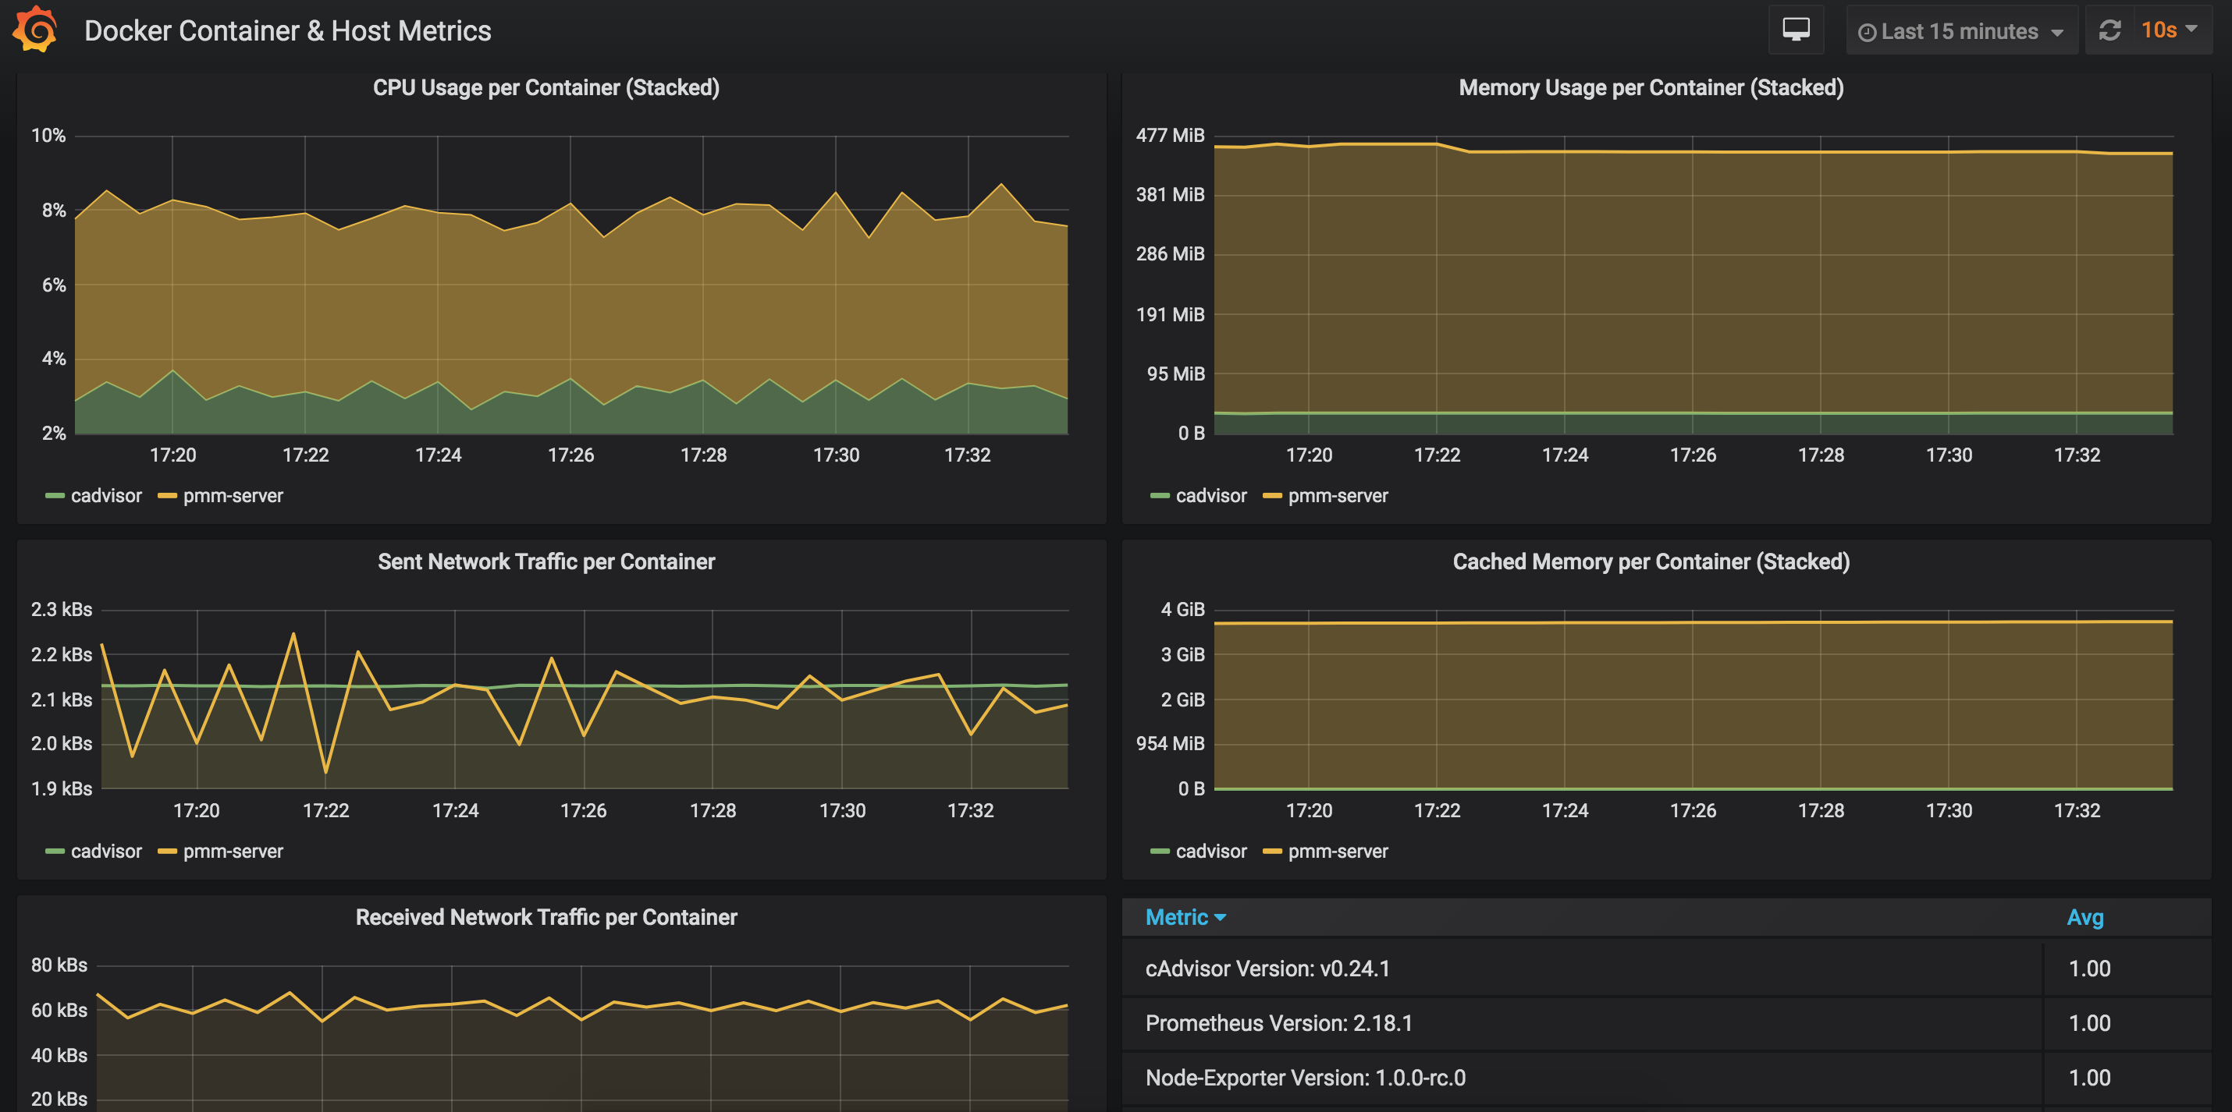Select the cAdvisor Version table row
This screenshot has width=2232, height=1112.
pos(1267,969)
